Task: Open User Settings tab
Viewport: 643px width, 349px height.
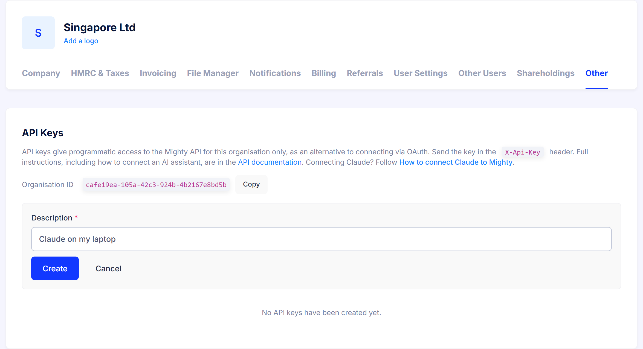Action: coord(421,73)
